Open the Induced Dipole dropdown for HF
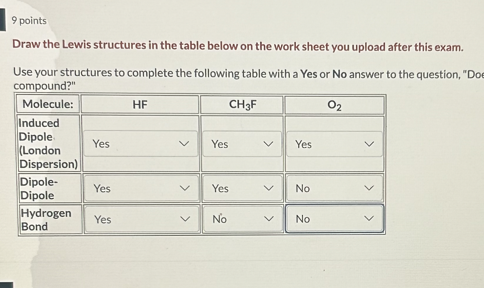This screenshot has width=484, height=288. (x=140, y=144)
